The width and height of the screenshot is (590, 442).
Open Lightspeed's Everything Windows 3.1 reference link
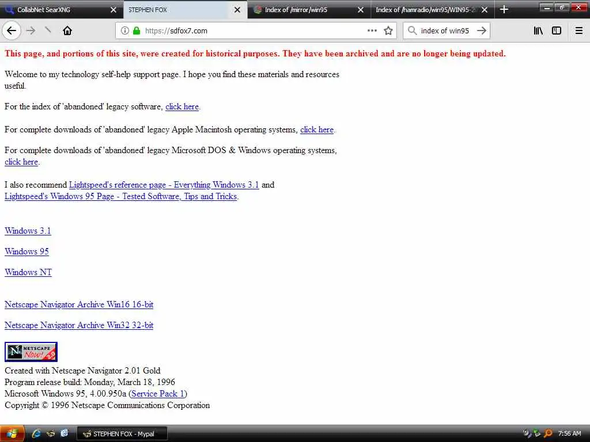click(x=164, y=185)
